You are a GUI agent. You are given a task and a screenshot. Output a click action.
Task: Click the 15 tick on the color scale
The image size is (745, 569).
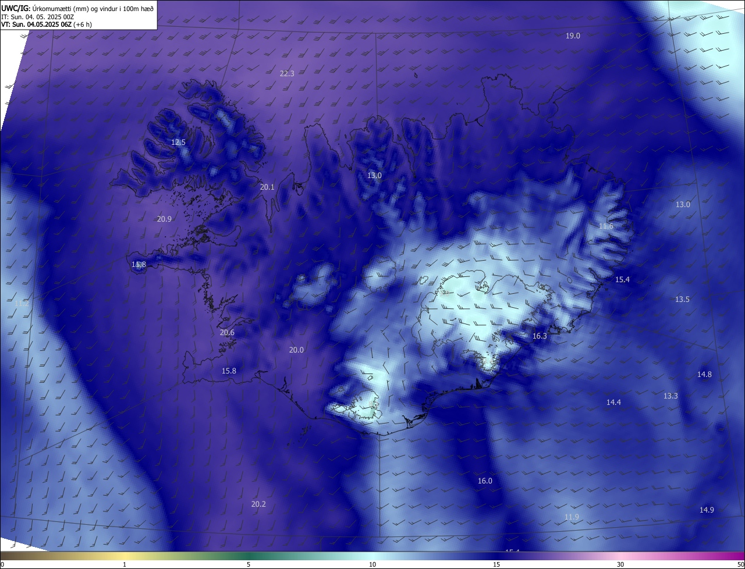click(x=496, y=565)
